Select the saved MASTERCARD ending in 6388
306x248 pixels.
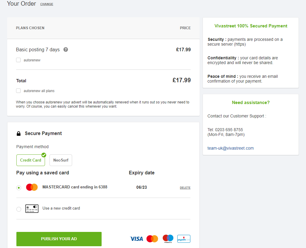(x=19, y=188)
